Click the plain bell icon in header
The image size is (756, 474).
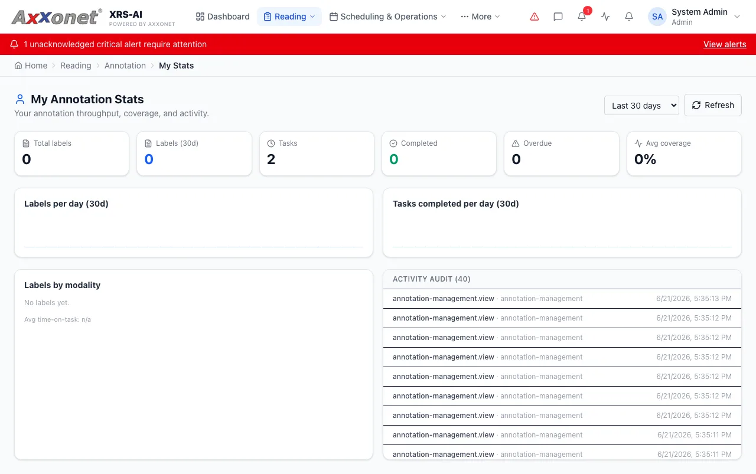629,17
